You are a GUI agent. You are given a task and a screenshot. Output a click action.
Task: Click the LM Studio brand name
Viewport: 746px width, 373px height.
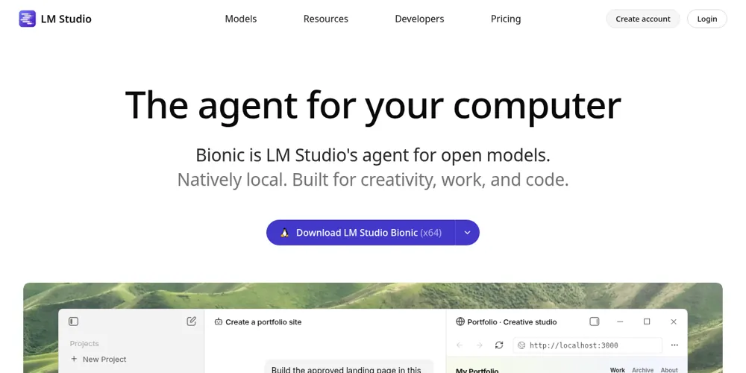point(66,19)
